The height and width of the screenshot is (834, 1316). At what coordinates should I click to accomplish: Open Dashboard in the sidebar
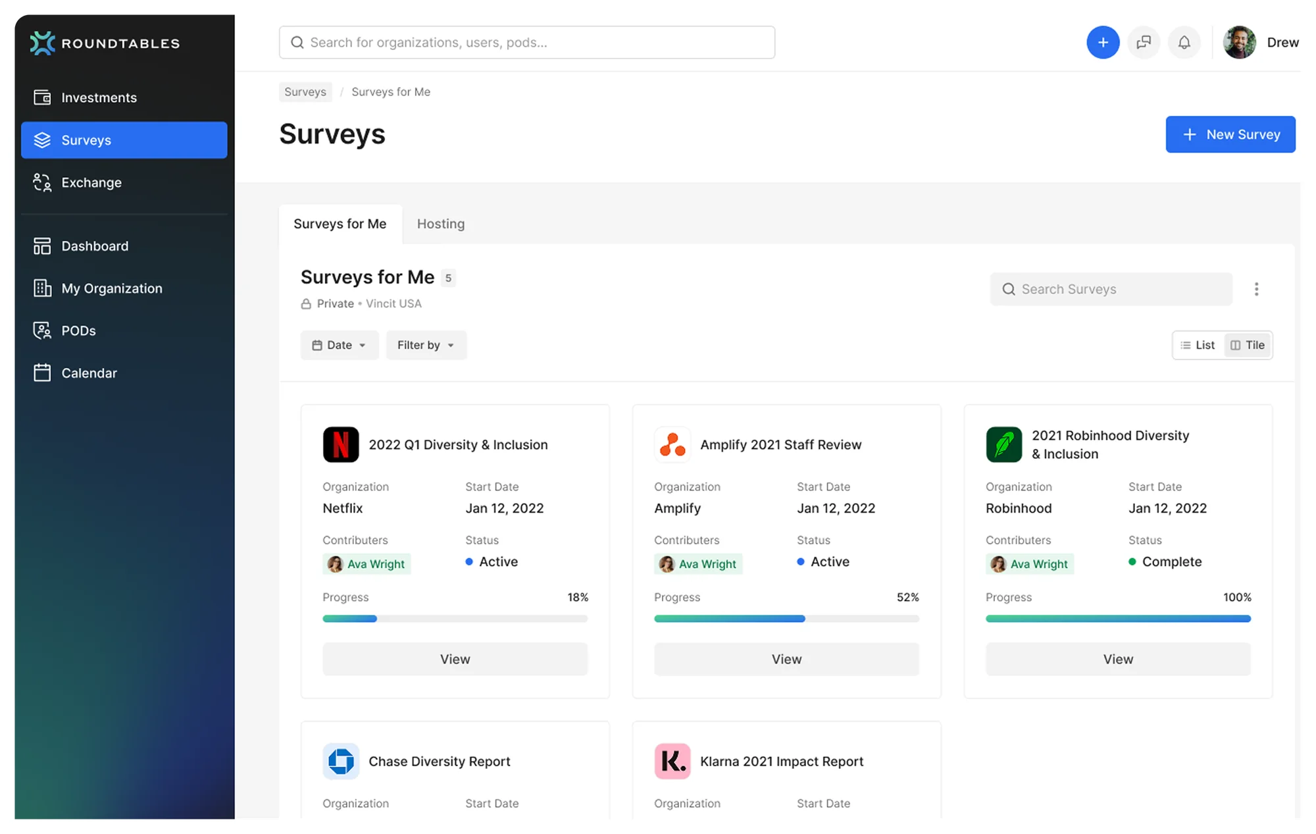point(124,246)
